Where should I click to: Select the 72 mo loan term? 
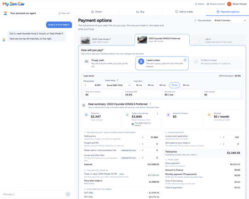[174, 85]
